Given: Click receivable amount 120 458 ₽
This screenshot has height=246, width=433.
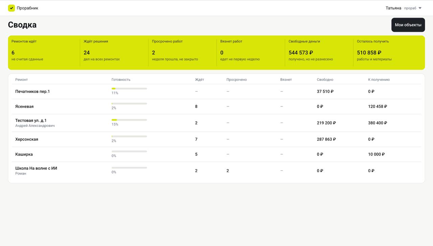Looking at the screenshot, I should click(378, 106).
